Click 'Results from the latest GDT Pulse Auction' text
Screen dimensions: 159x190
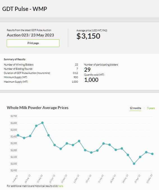coord(29,30)
